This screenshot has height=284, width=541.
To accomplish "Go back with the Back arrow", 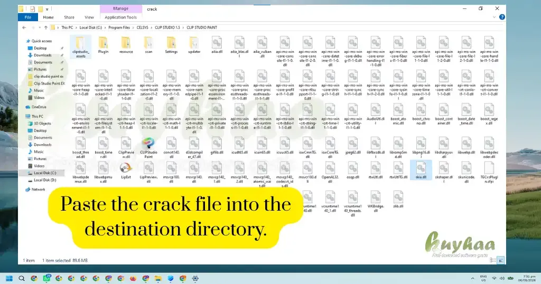I will click(x=24, y=27).
